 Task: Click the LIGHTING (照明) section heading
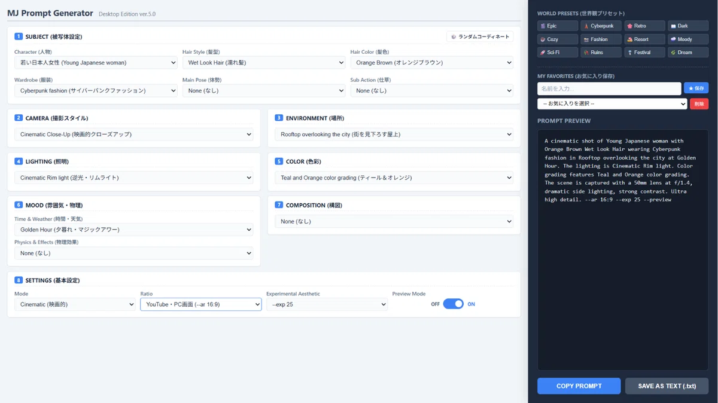tap(47, 161)
